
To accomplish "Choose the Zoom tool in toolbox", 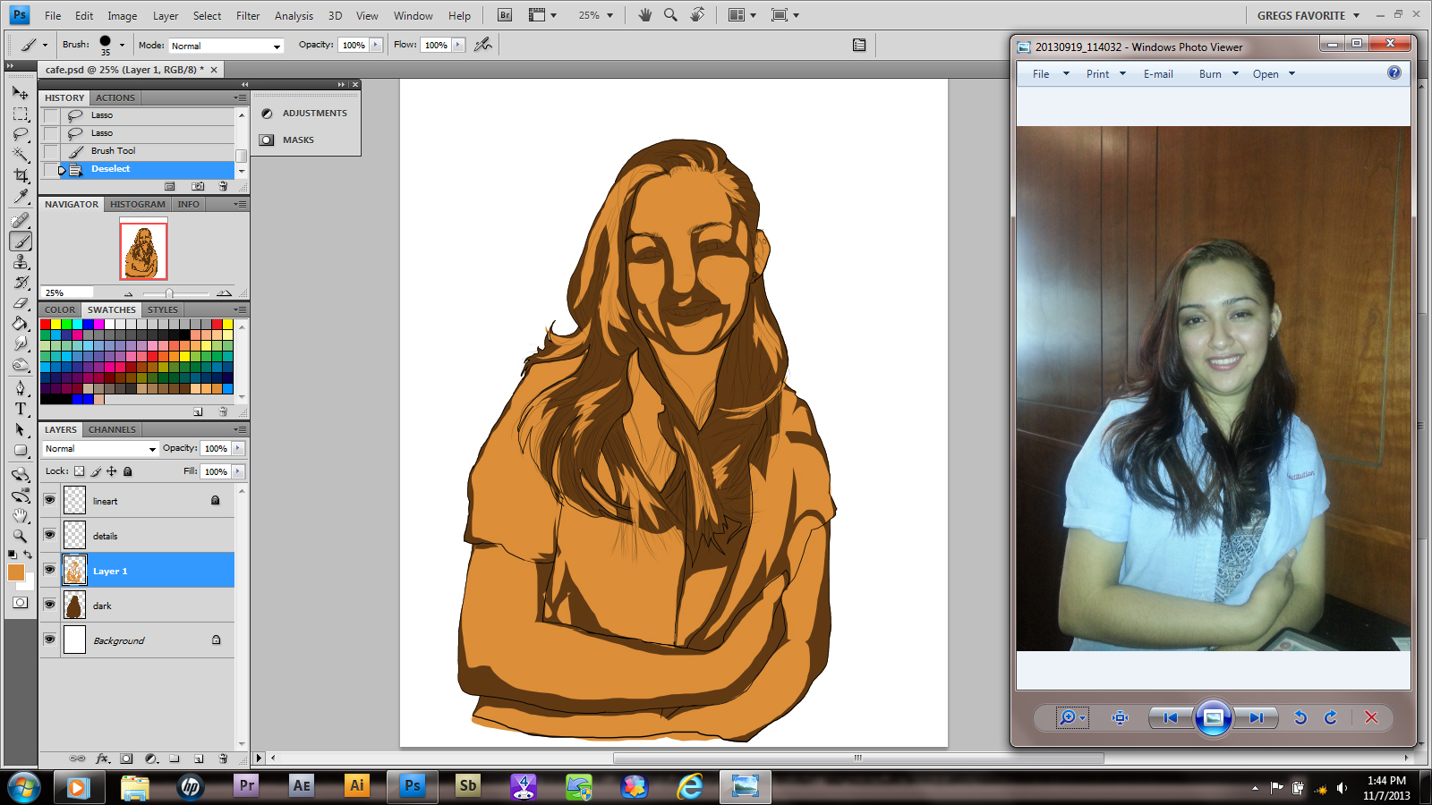I will tap(21, 536).
